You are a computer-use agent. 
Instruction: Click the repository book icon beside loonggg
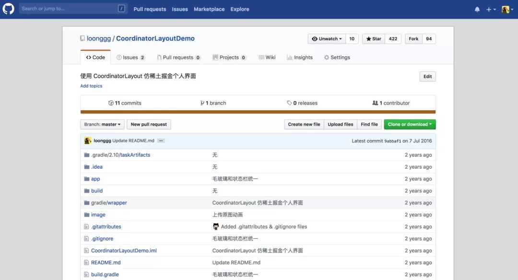[82, 38]
